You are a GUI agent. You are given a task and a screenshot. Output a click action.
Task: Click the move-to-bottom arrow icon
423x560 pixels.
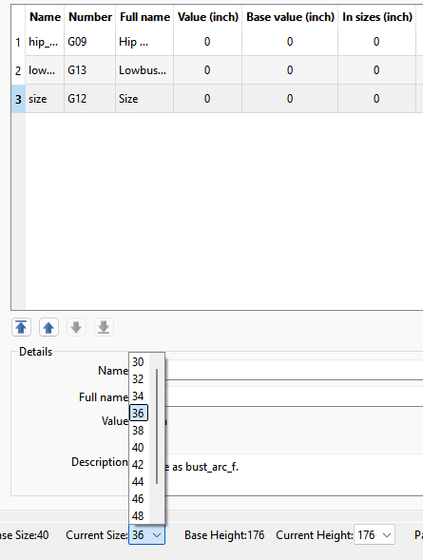coord(104,327)
